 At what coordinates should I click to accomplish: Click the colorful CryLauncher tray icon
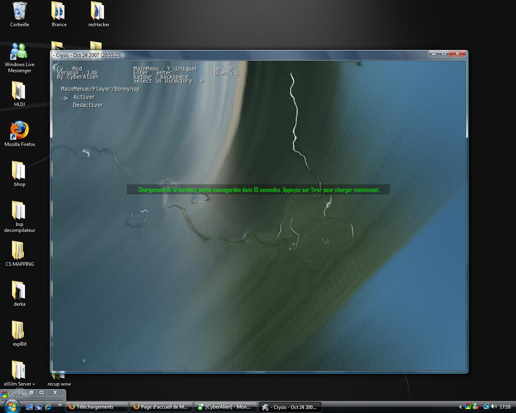click(x=468, y=407)
